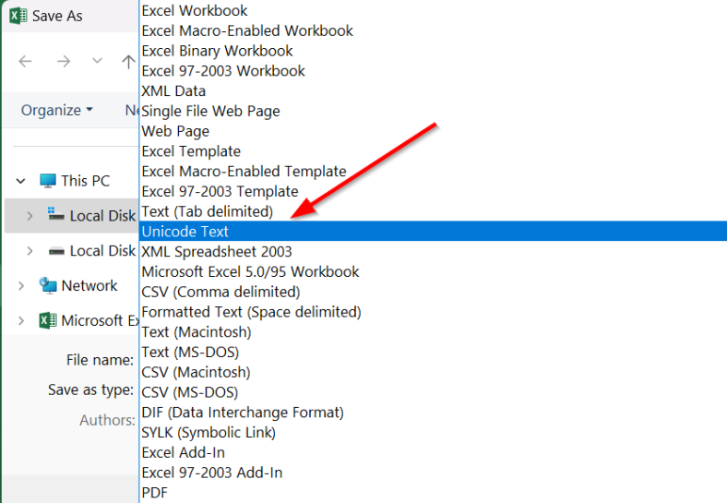Click the Excel icon in the title bar

coord(18,16)
